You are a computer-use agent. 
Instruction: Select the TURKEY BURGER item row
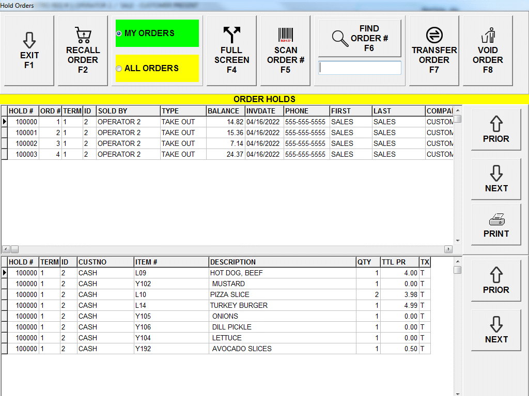coord(239,305)
